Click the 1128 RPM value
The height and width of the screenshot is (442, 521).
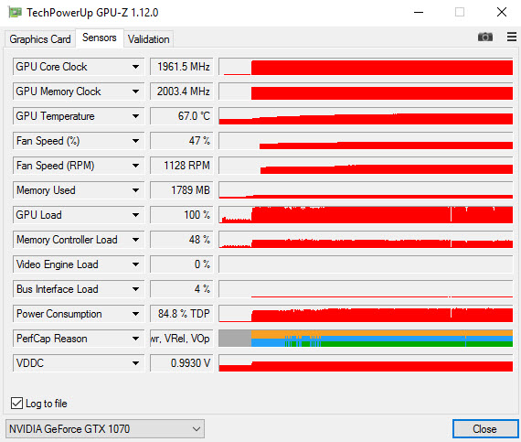tap(181, 166)
